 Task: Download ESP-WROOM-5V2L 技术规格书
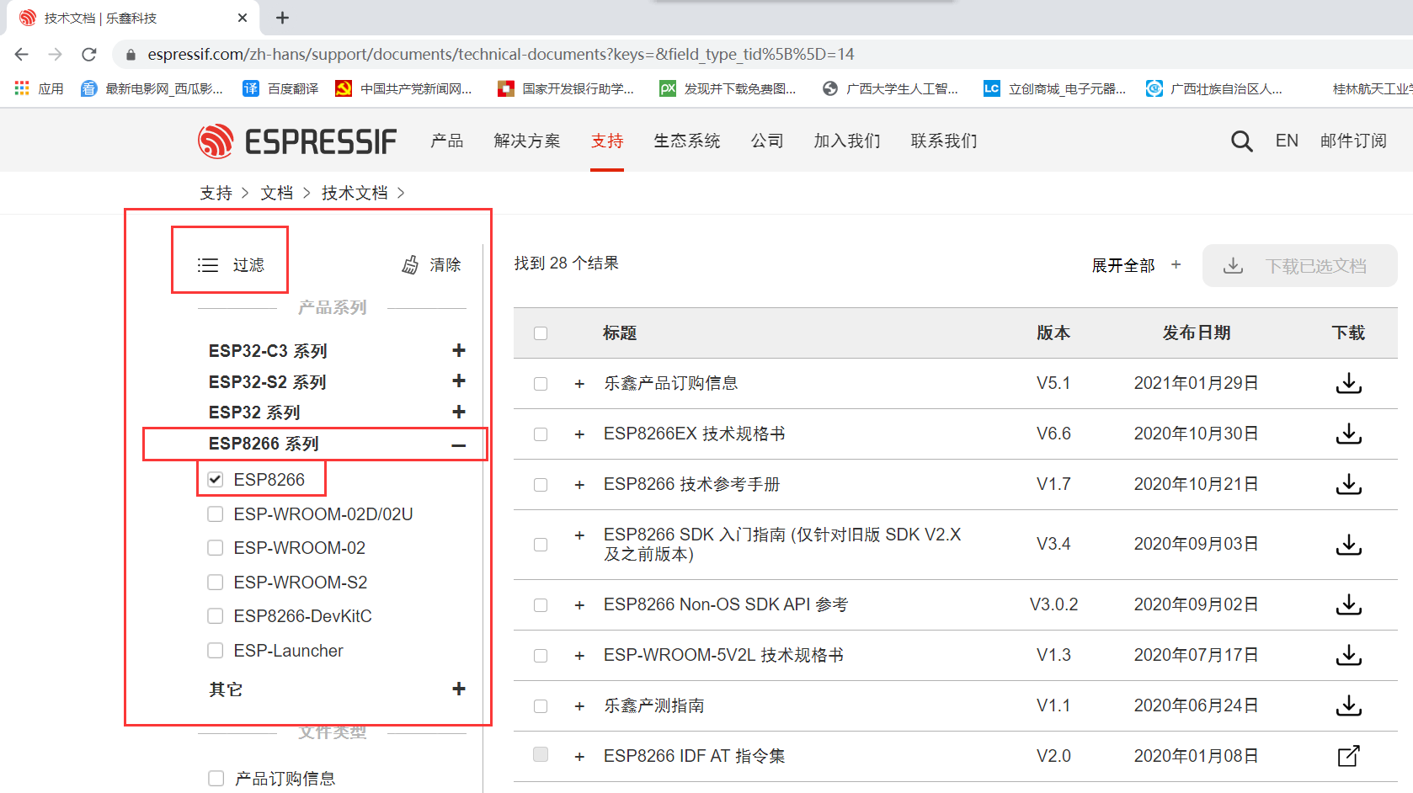point(1348,656)
